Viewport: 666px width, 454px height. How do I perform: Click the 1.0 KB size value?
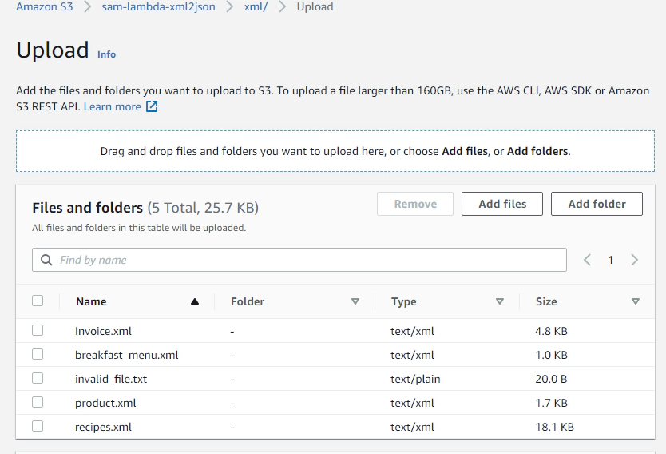click(551, 355)
